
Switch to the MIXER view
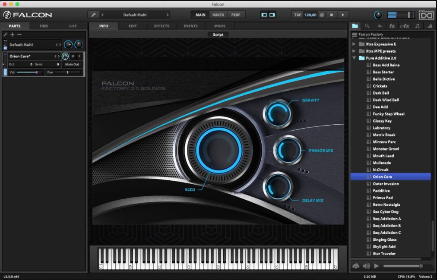click(x=218, y=15)
